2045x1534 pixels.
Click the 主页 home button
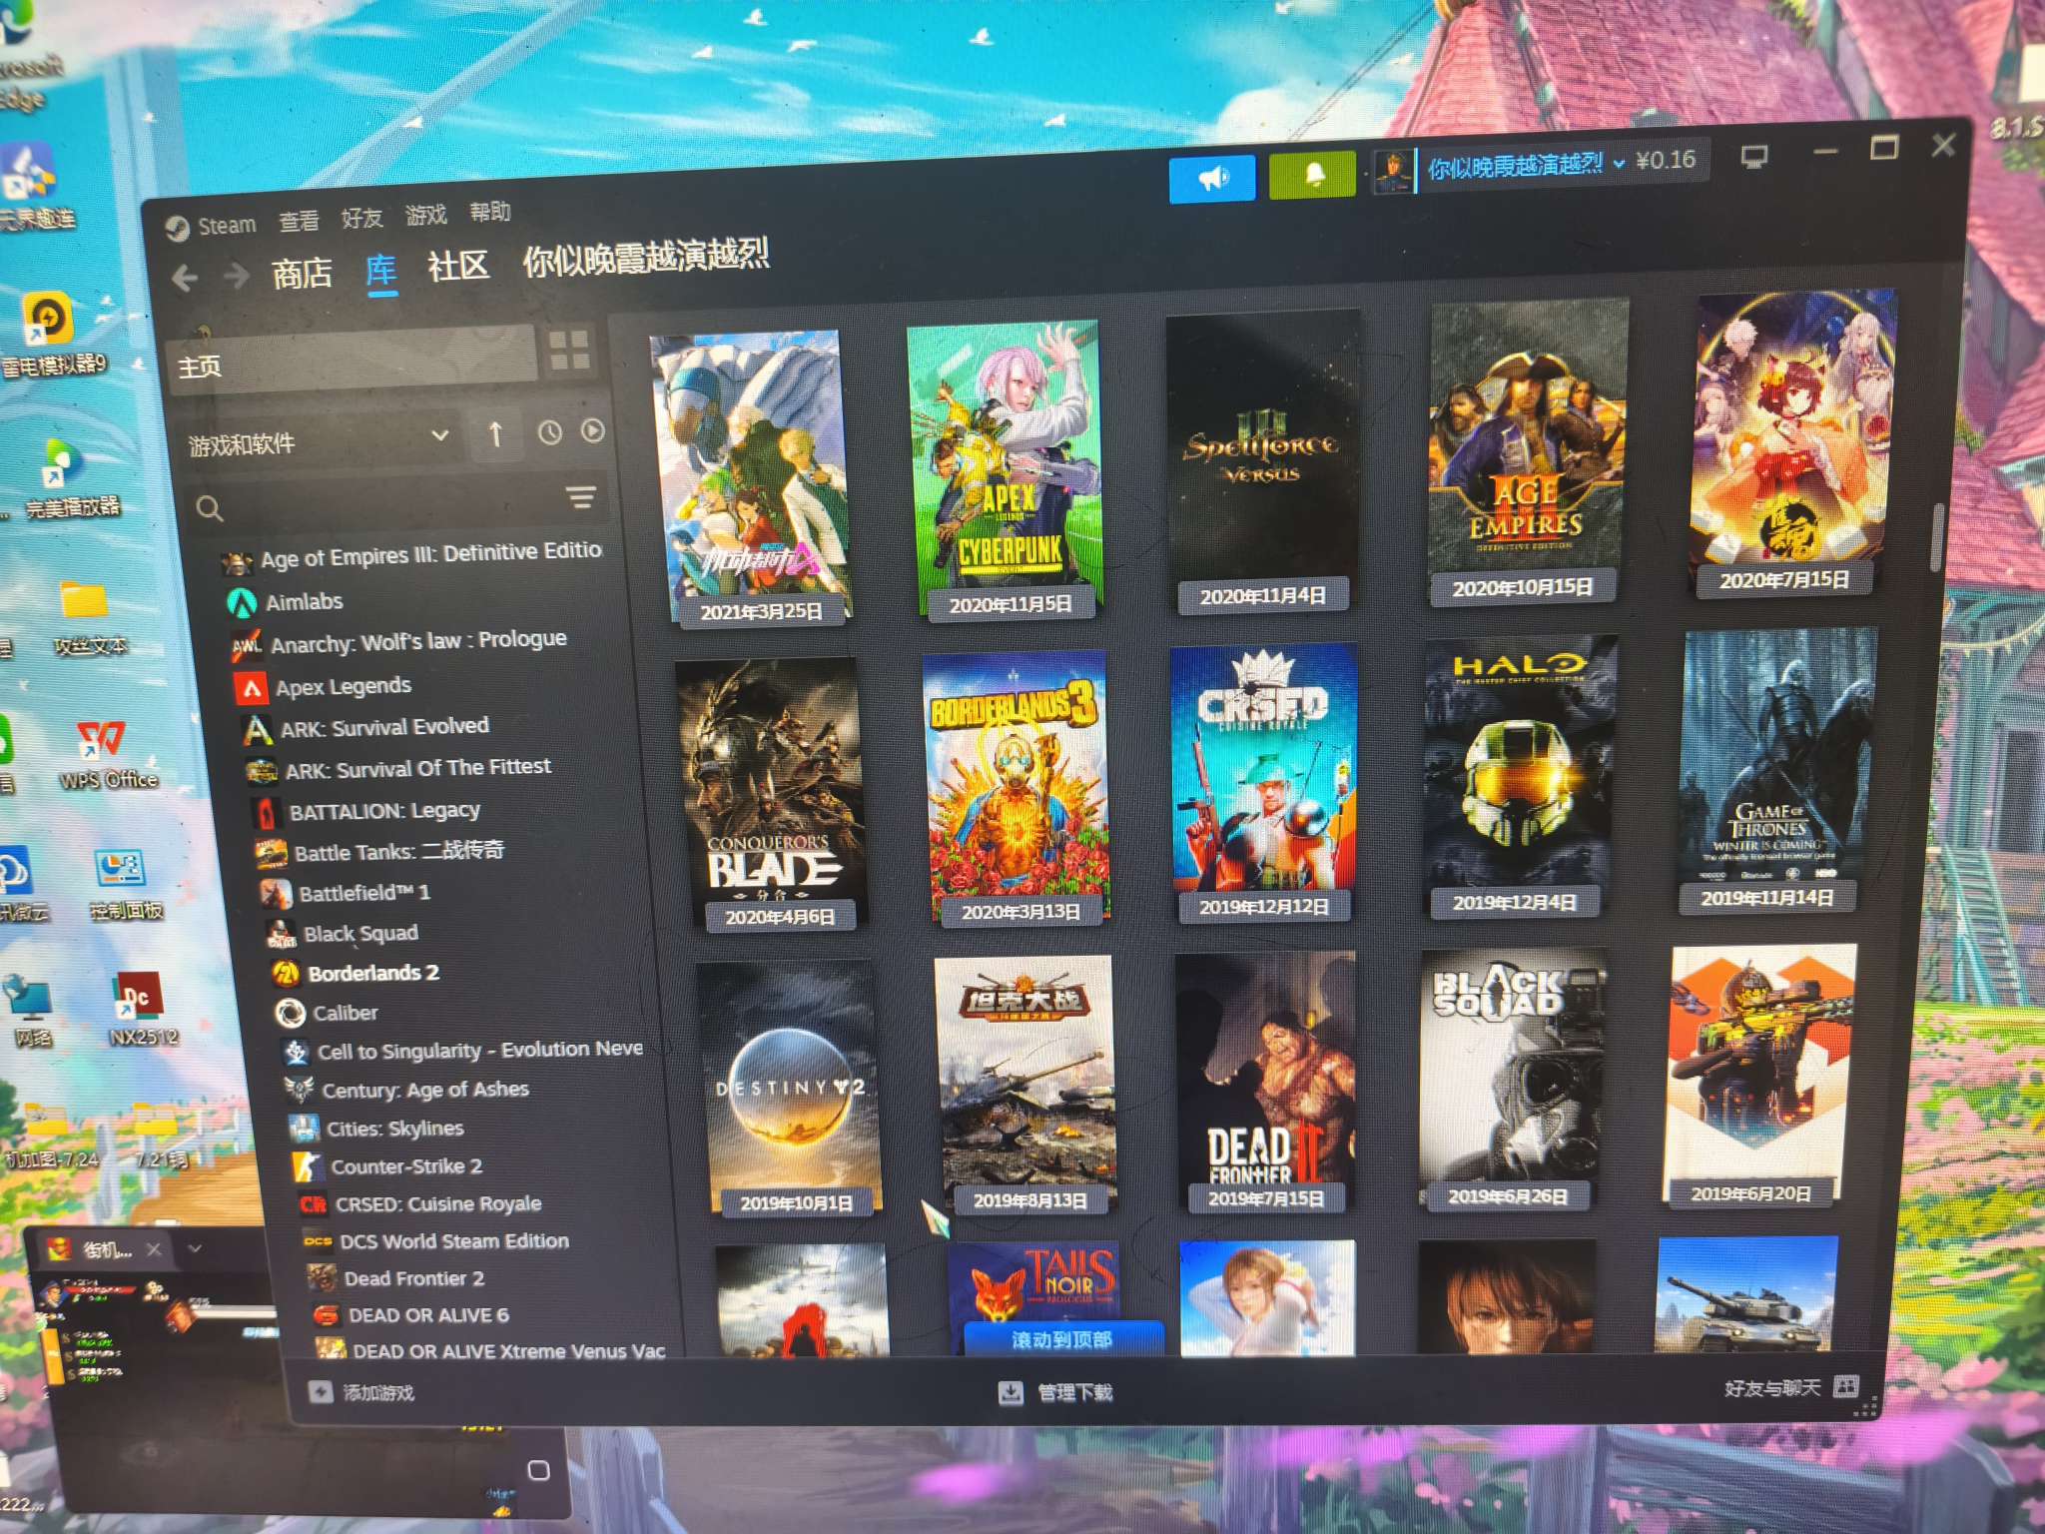(x=354, y=359)
